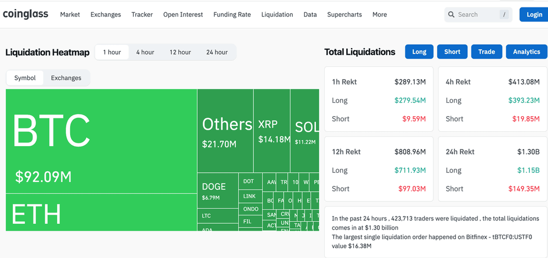Open the DOGE heatmap tile
This screenshot has width=548, height=258.
pos(217,191)
